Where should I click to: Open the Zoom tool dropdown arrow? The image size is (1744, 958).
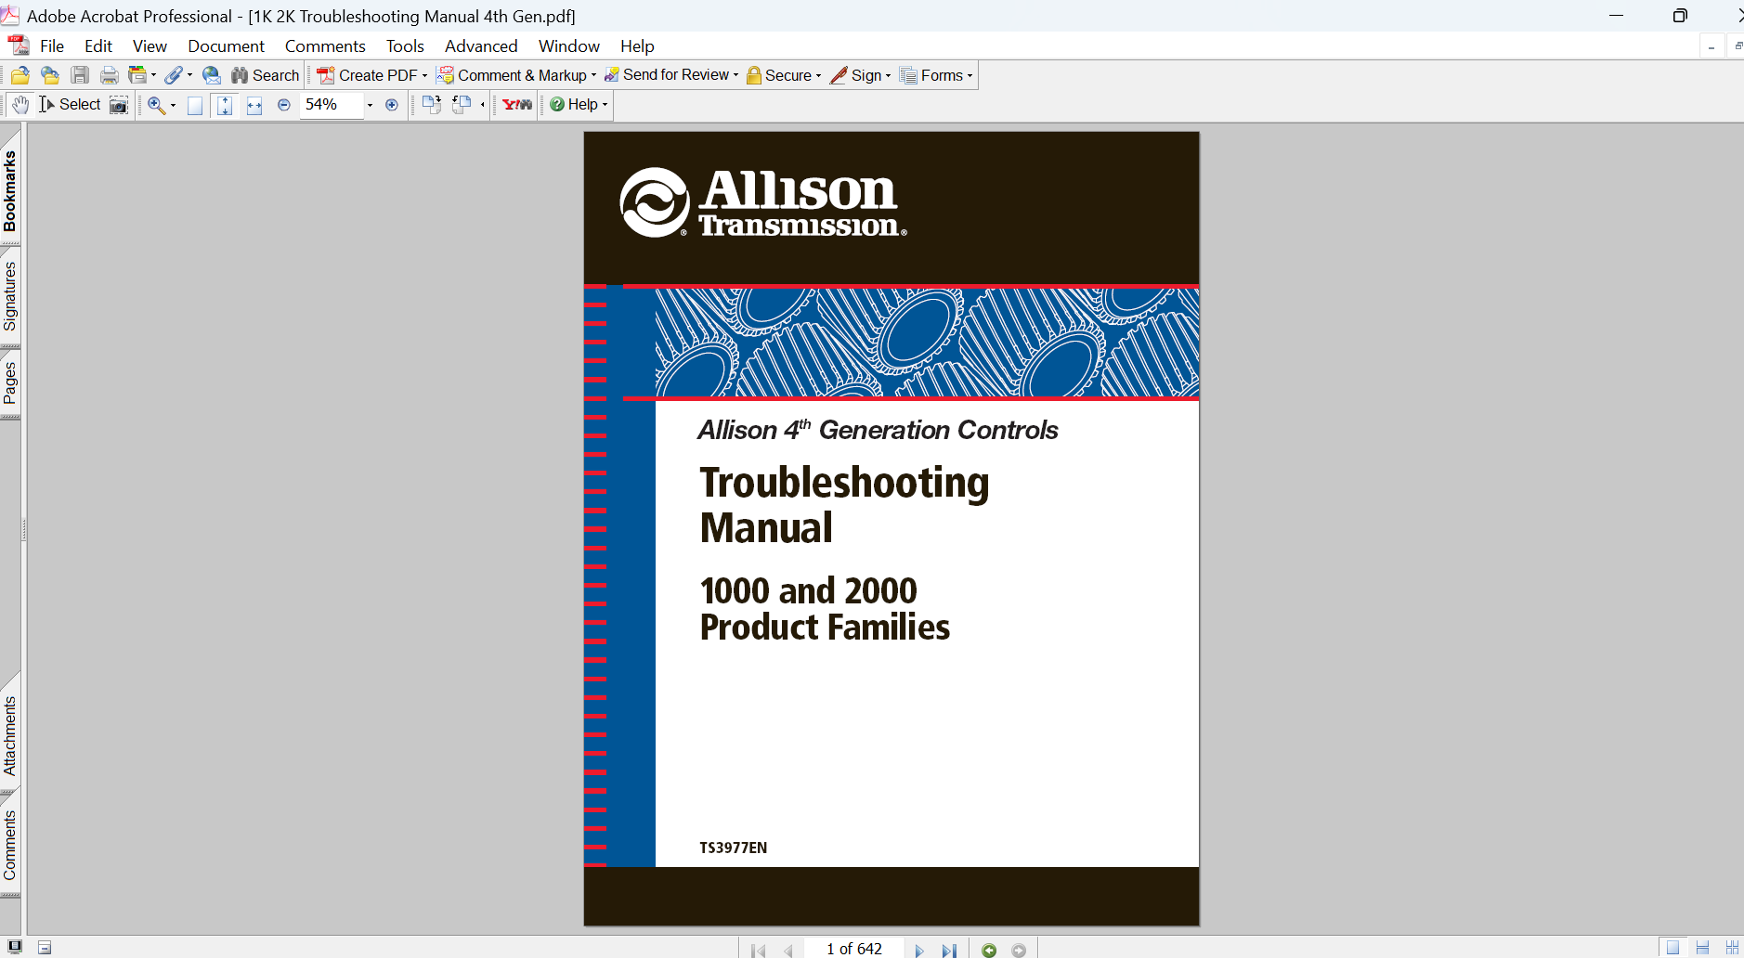(x=173, y=105)
